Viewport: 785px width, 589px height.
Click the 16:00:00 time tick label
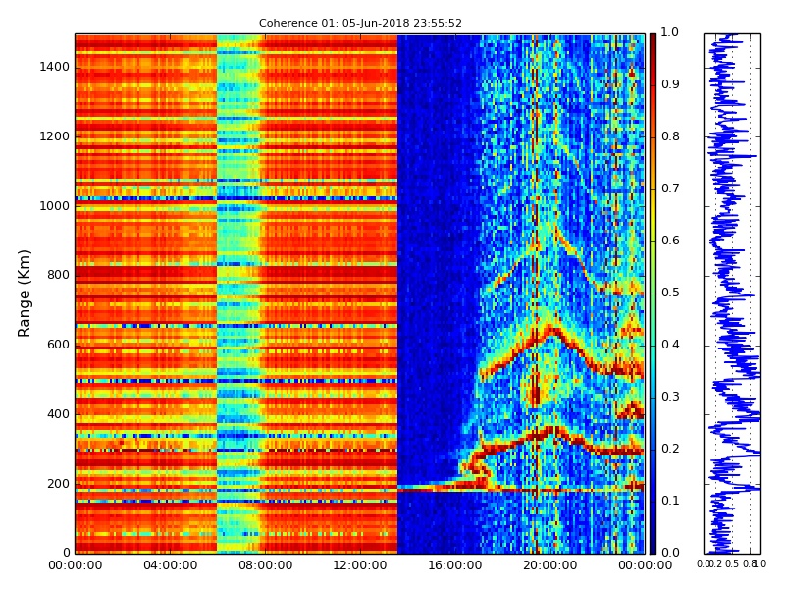coord(455,565)
